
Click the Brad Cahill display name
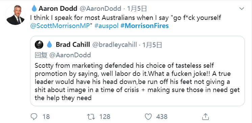click(73, 45)
